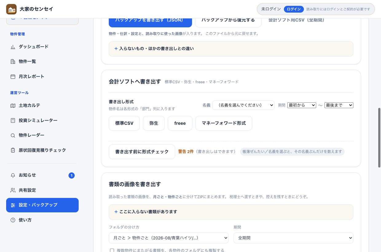Click the ログイン button in header
The height and width of the screenshot is (252, 381).
coord(294,9)
